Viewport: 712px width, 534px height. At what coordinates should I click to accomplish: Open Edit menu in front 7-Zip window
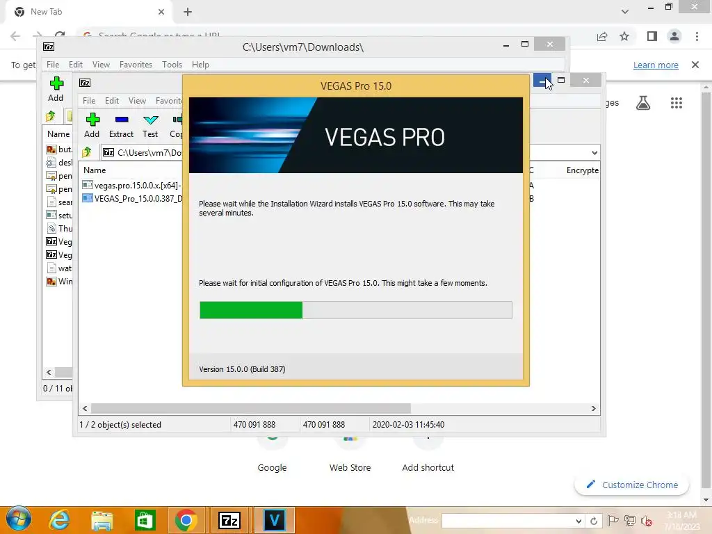[x=112, y=101]
